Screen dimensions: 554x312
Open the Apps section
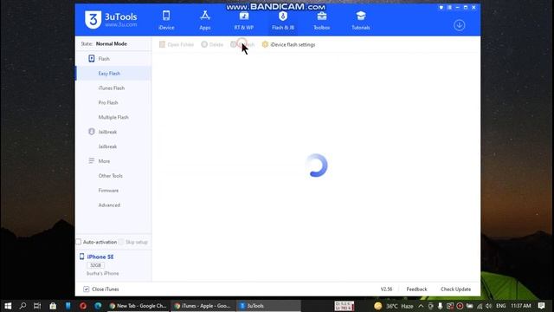(x=205, y=21)
